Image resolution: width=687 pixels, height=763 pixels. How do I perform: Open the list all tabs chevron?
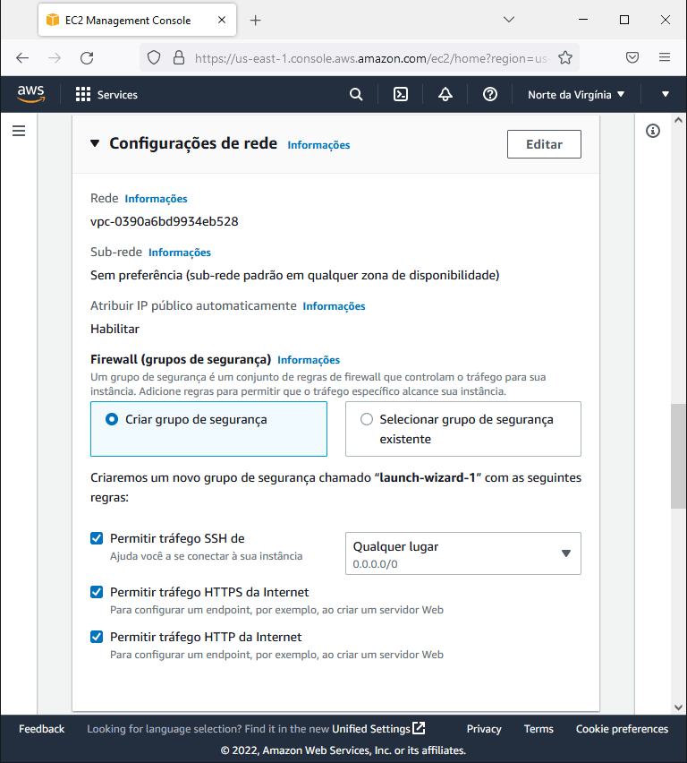[x=509, y=20]
